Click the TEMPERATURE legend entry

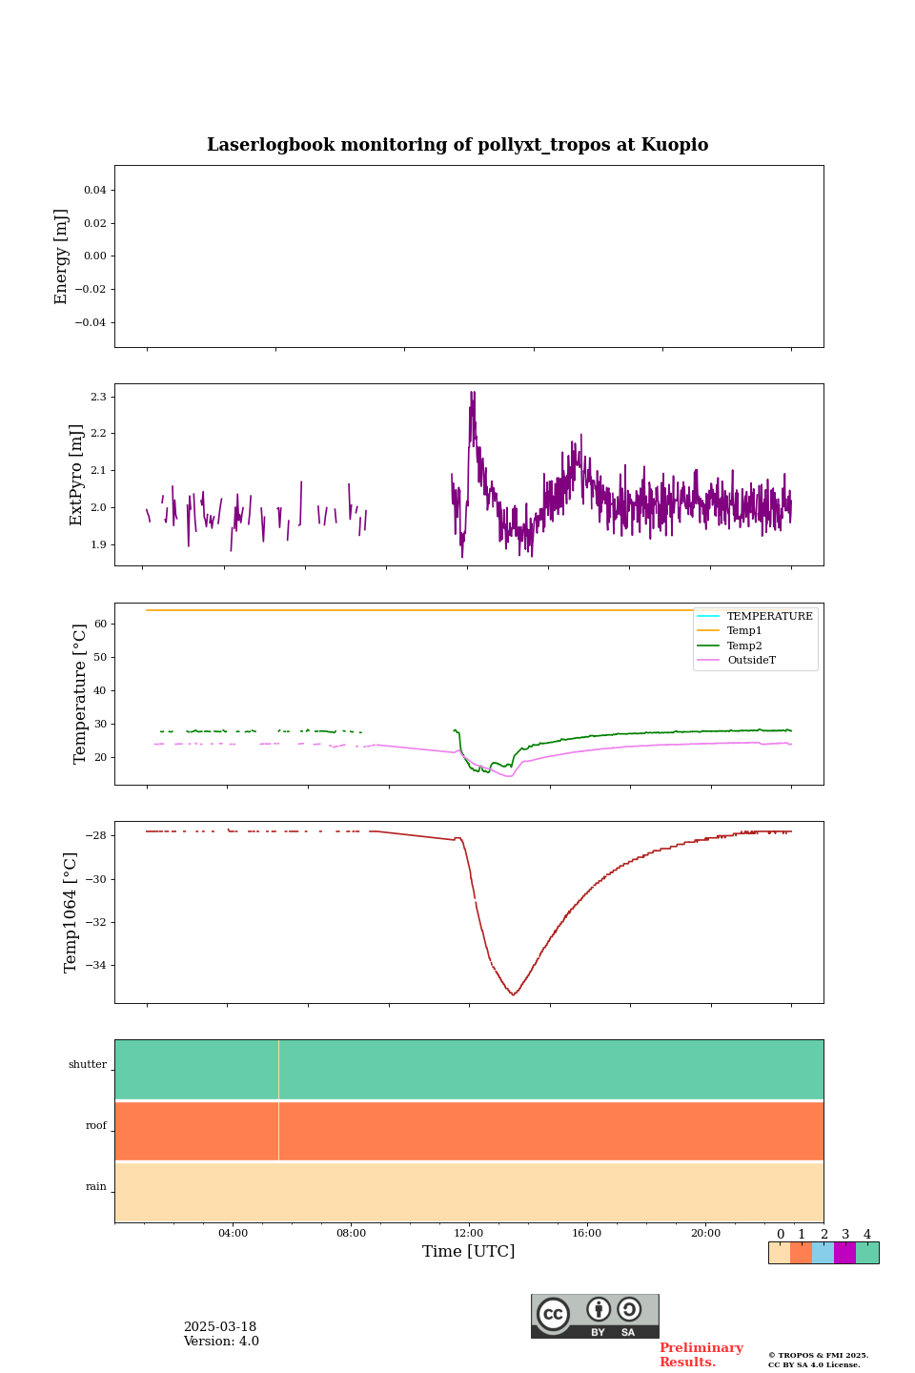click(x=755, y=616)
